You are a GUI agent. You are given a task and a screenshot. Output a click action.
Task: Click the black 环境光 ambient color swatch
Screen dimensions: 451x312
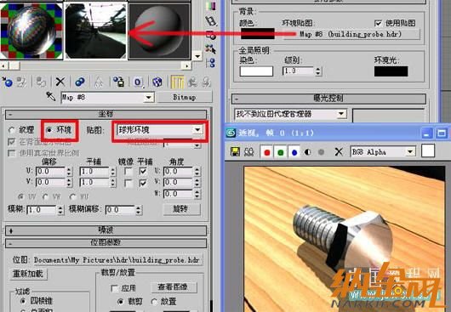[x=391, y=71]
